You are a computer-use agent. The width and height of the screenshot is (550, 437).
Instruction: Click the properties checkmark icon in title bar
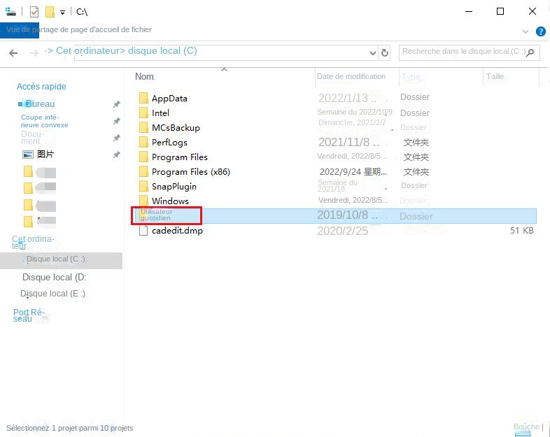pyautogui.click(x=34, y=12)
